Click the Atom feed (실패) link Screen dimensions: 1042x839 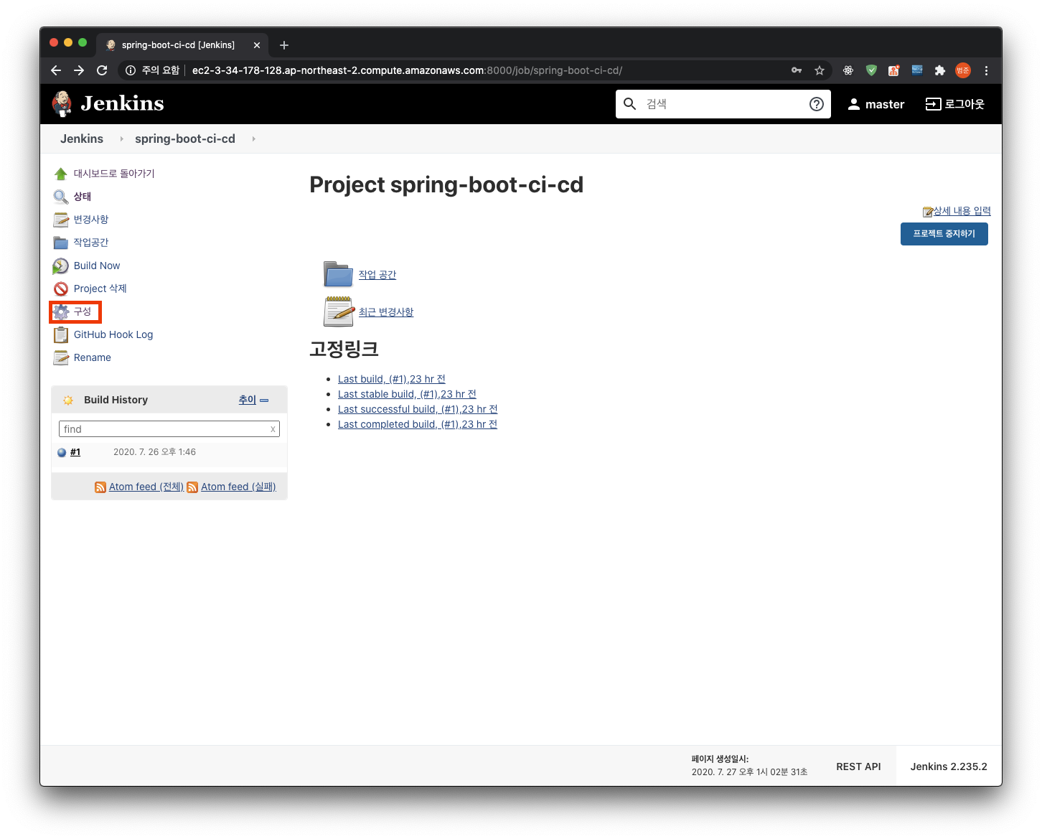tap(238, 487)
